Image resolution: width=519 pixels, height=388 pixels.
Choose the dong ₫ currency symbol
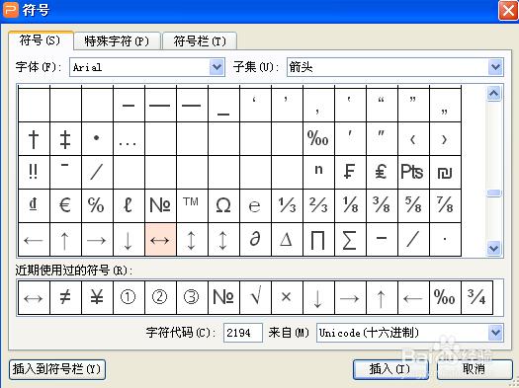(34, 205)
